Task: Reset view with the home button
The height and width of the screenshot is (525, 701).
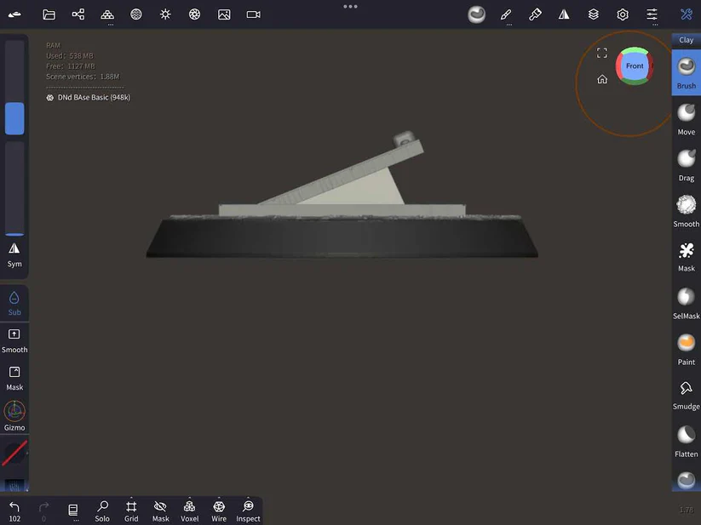Action: [602, 79]
